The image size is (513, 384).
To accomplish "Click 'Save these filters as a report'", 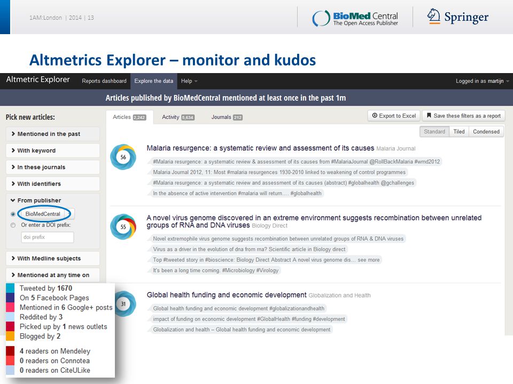I will pos(464,116).
